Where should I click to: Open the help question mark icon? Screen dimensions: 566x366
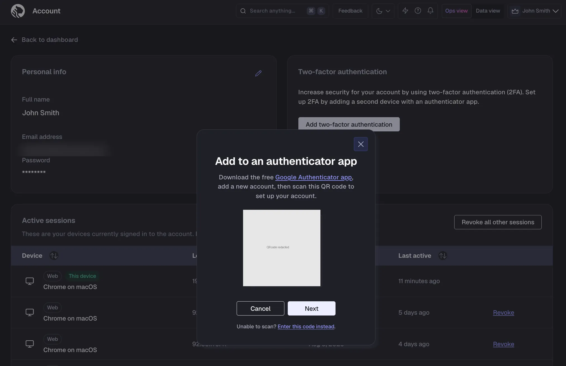pyautogui.click(x=418, y=11)
